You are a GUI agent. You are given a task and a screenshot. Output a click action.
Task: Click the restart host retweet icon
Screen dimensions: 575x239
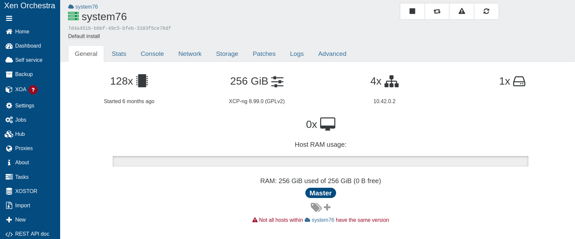437,11
